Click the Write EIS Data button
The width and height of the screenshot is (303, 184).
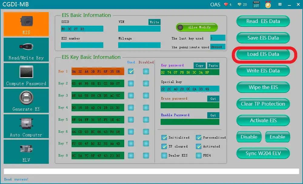263,71
